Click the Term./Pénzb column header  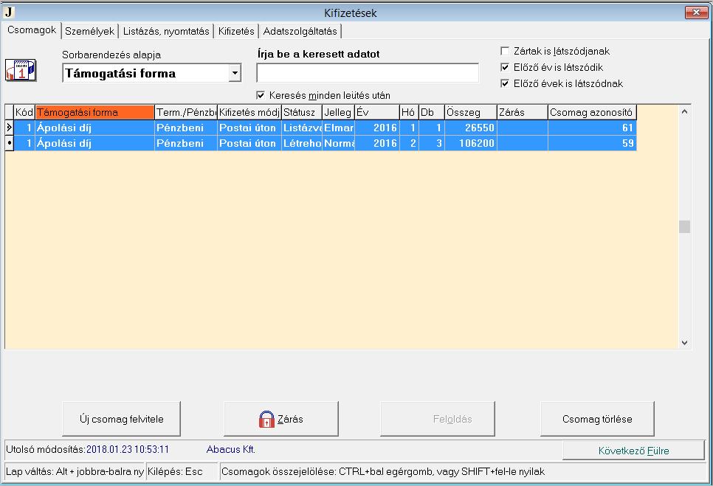coord(186,112)
